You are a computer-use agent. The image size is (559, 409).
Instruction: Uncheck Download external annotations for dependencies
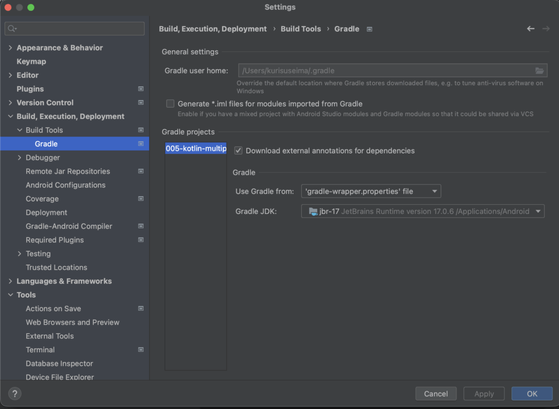coord(238,151)
